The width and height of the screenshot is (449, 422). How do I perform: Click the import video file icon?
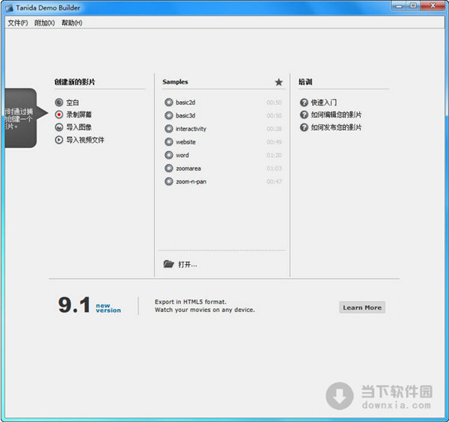pos(59,139)
